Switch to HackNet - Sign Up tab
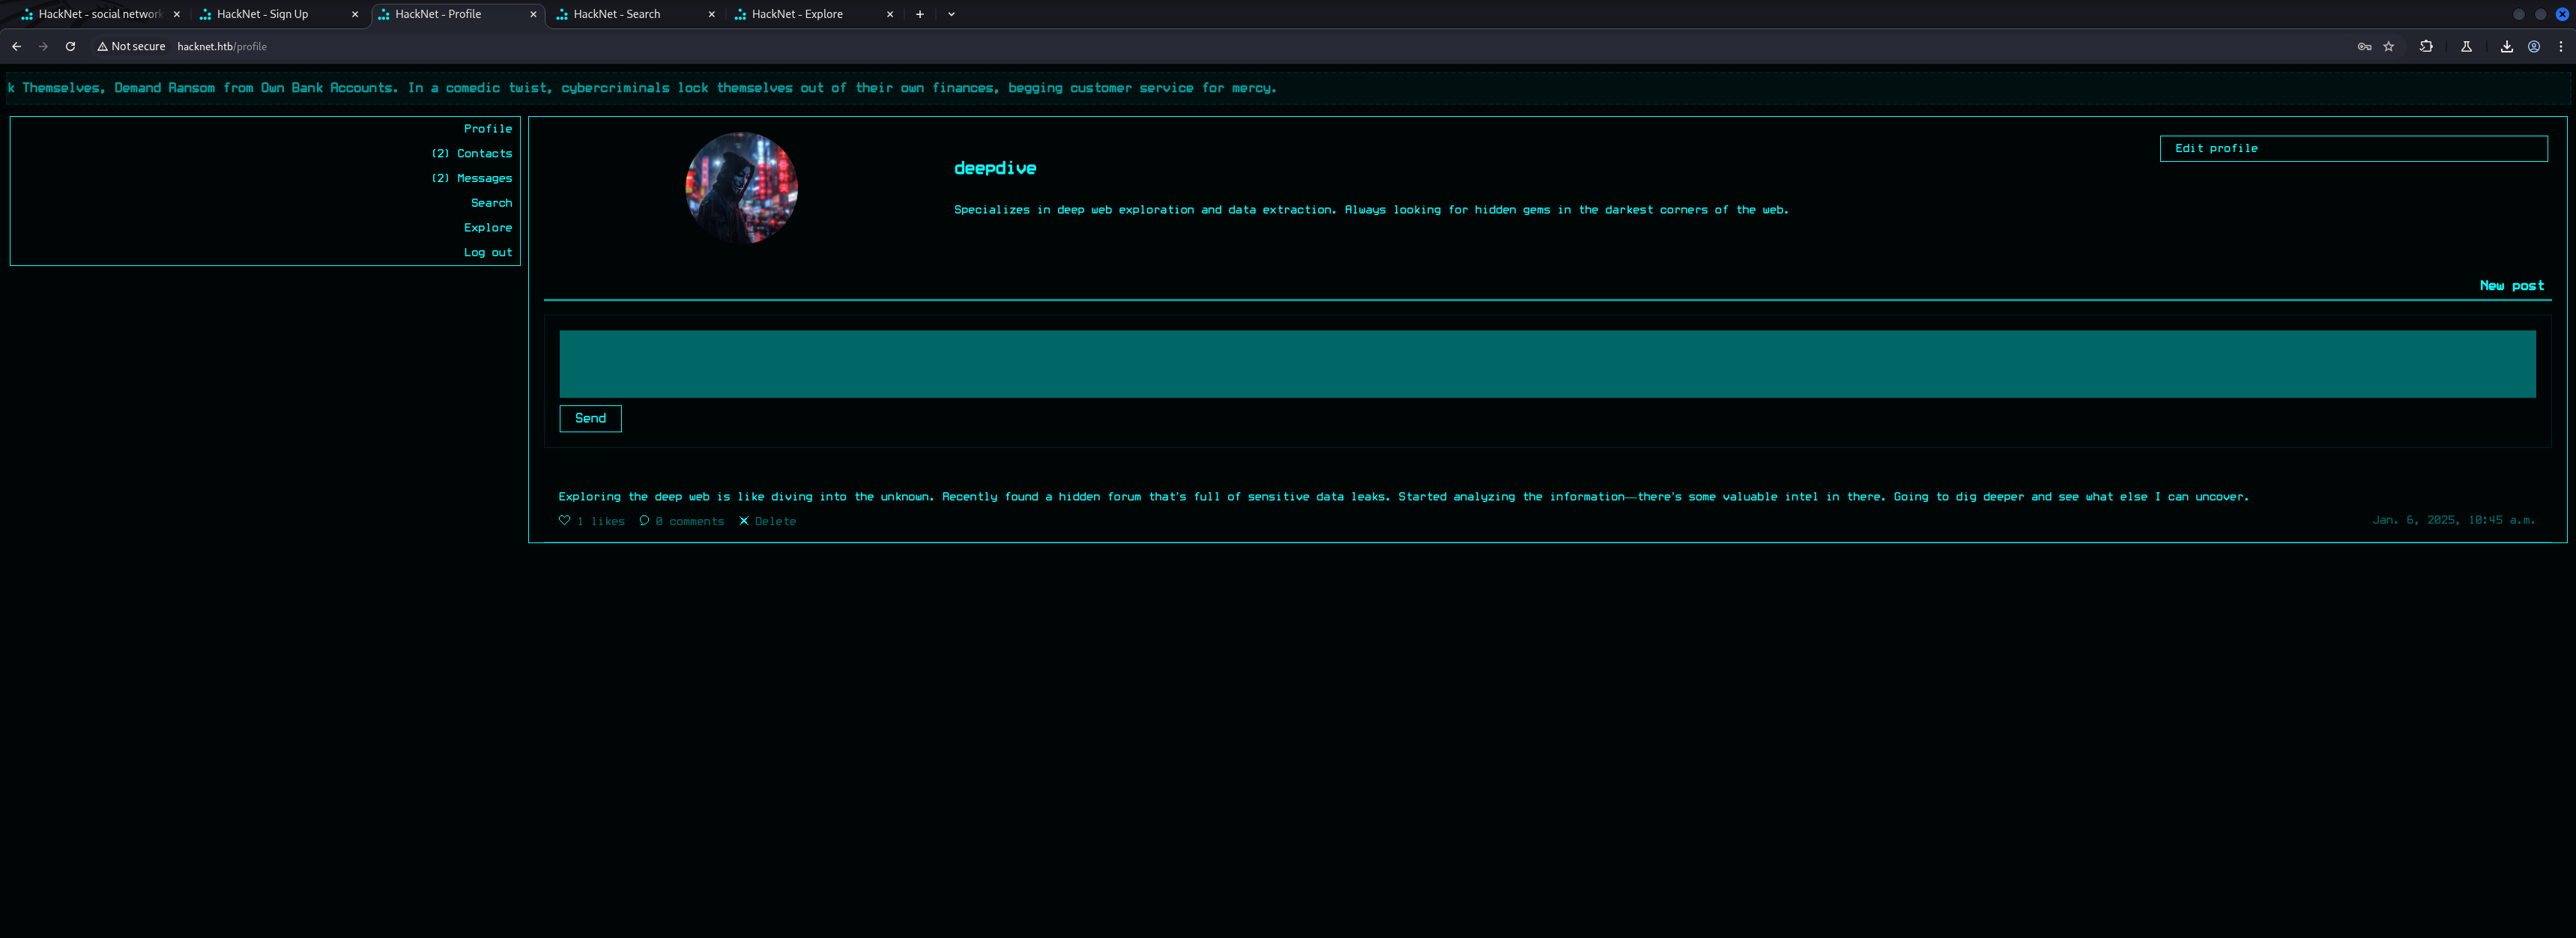This screenshot has height=938, width=2576. click(262, 14)
